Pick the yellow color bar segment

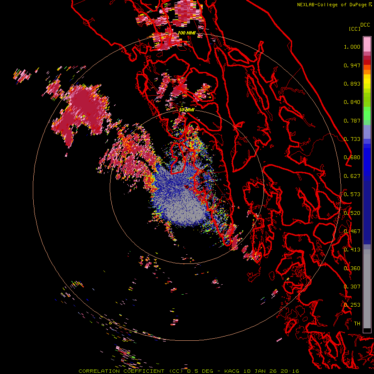click(x=367, y=81)
